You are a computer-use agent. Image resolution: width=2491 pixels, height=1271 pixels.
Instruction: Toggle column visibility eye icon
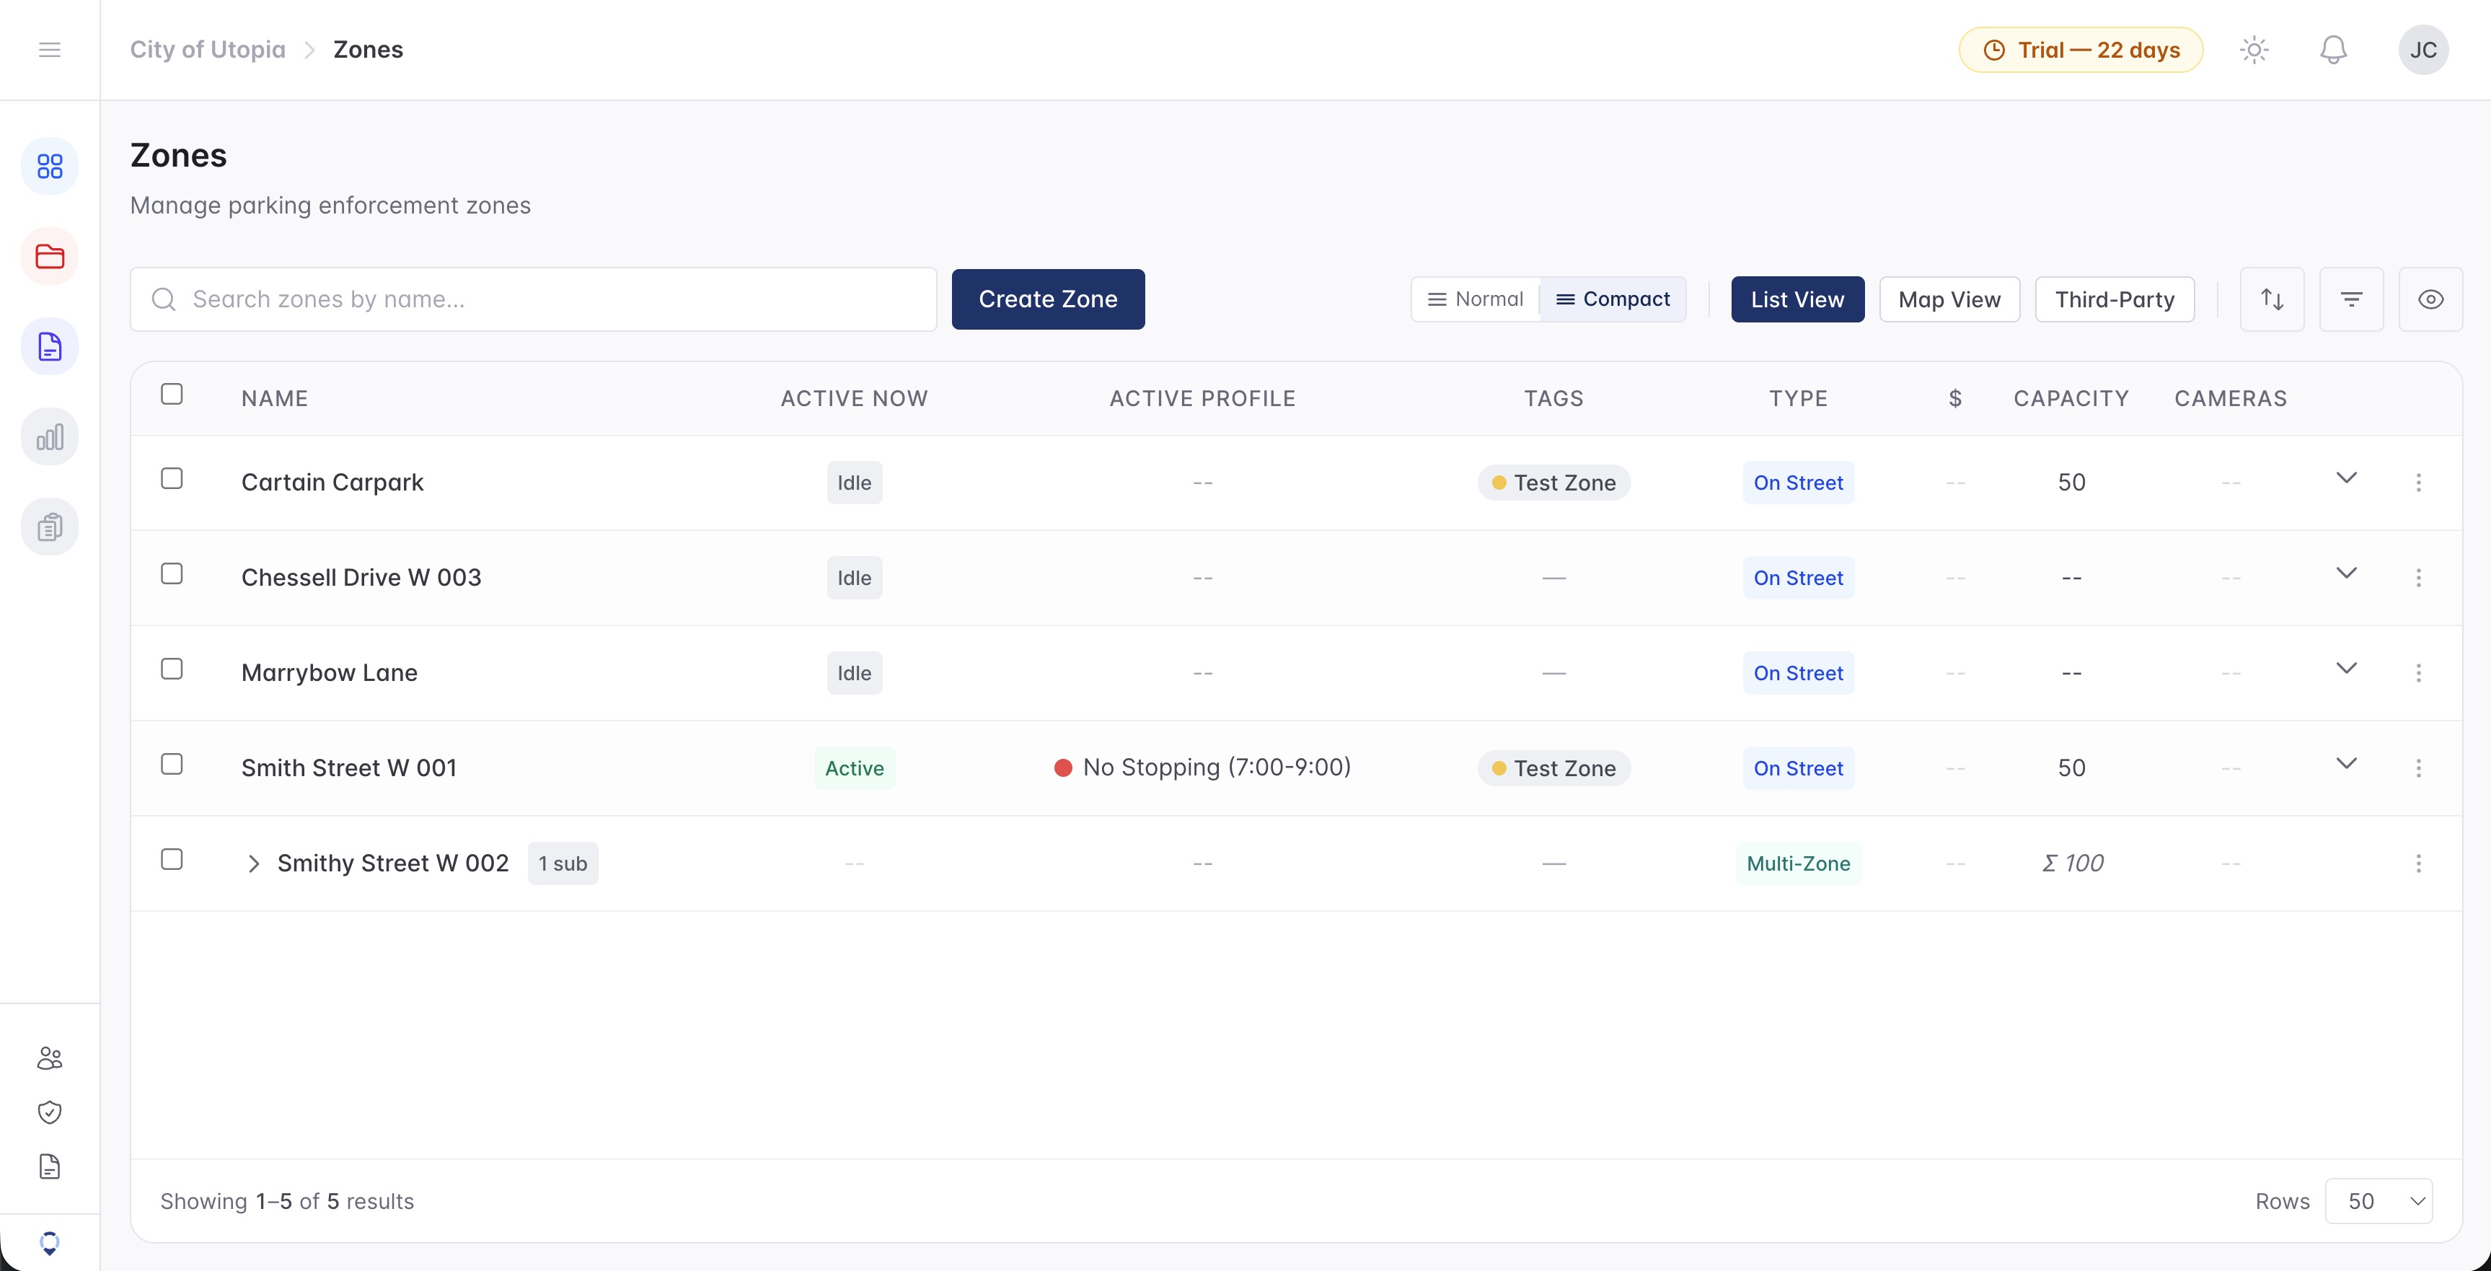(2431, 300)
